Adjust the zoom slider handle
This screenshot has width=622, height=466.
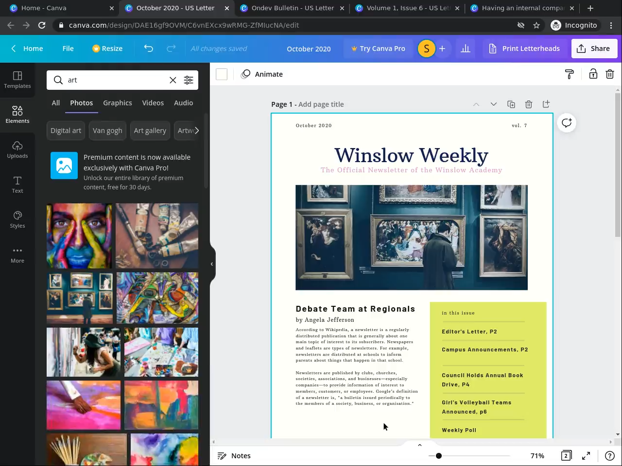click(x=439, y=456)
